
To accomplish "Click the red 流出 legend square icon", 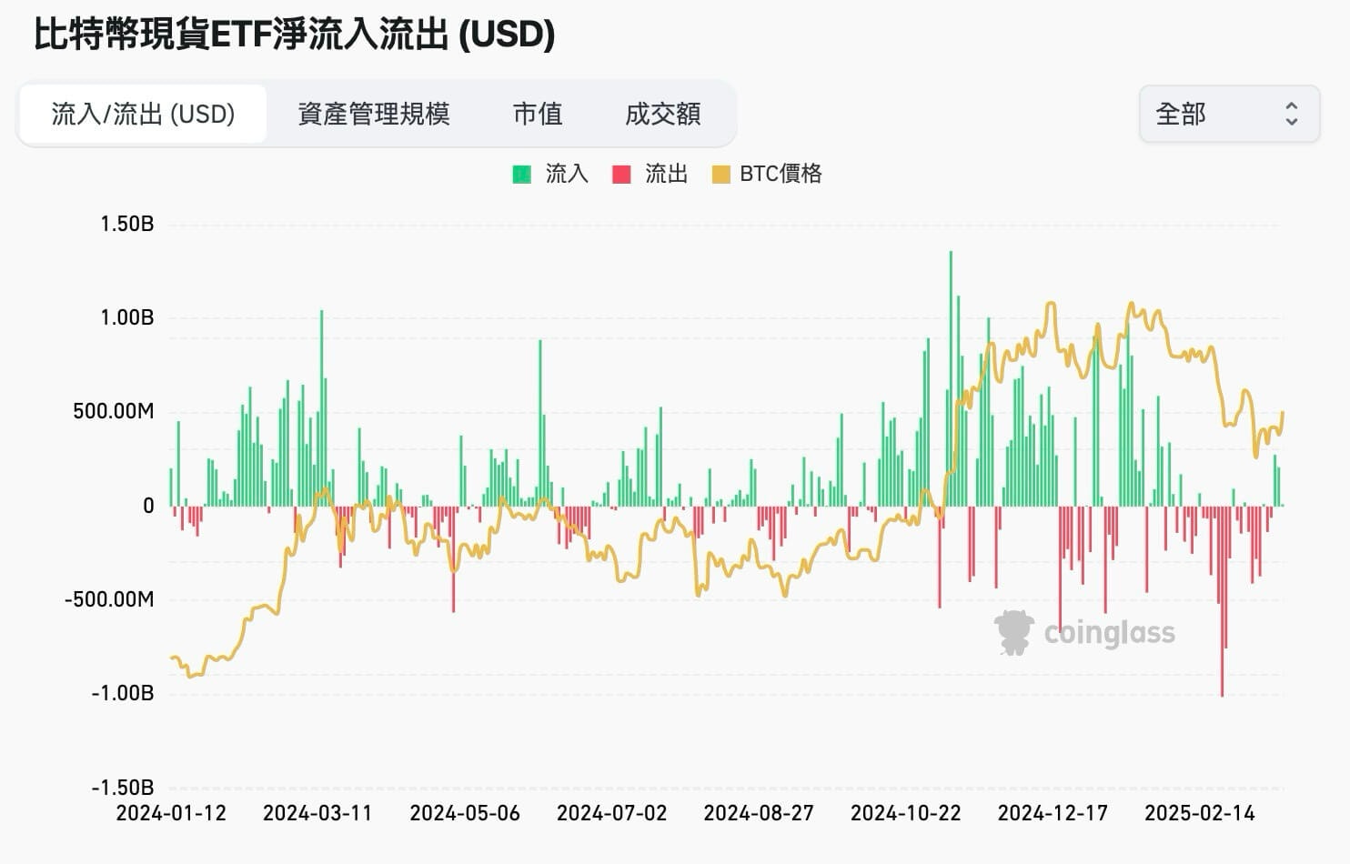I will click(621, 173).
